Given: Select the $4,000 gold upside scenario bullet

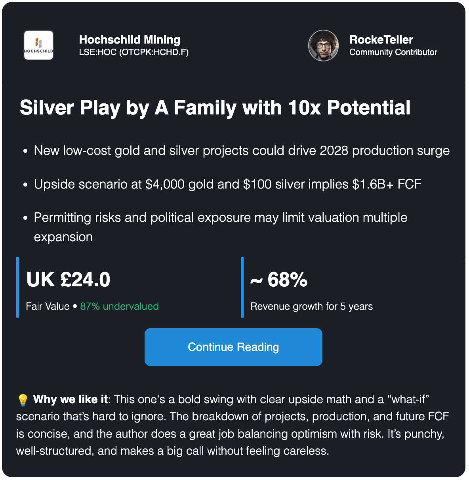Looking at the screenshot, I should click(227, 184).
